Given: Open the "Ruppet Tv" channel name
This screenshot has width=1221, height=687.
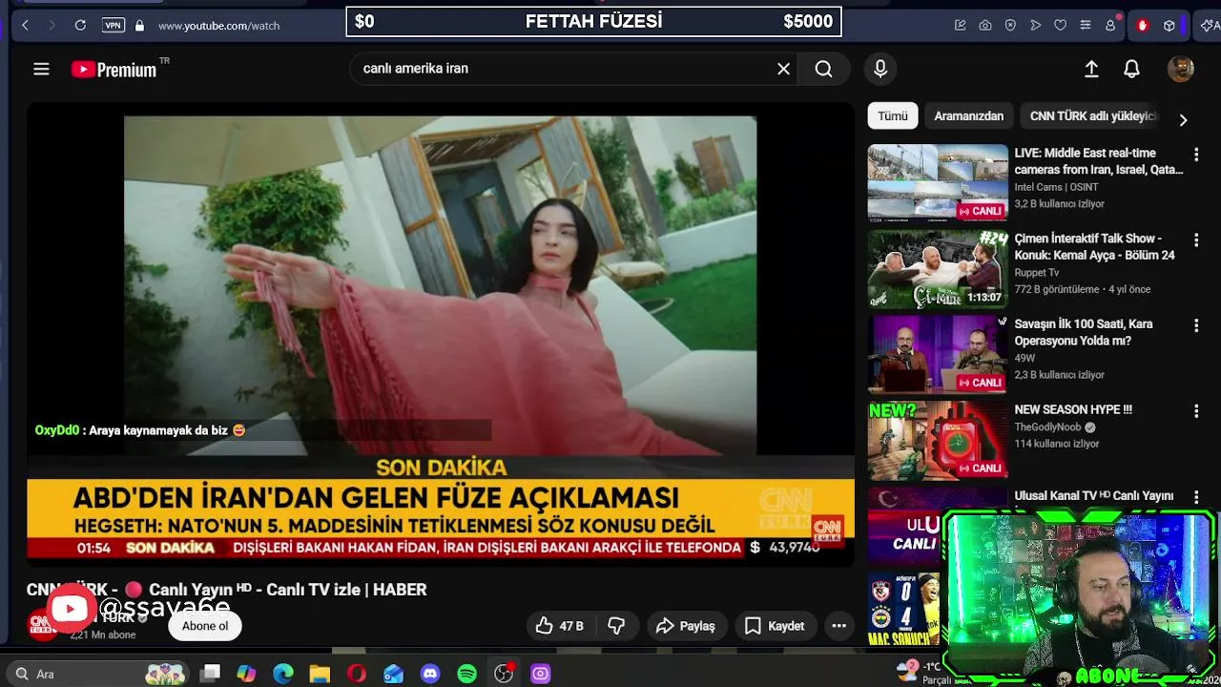Looking at the screenshot, I should click(1037, 273).
